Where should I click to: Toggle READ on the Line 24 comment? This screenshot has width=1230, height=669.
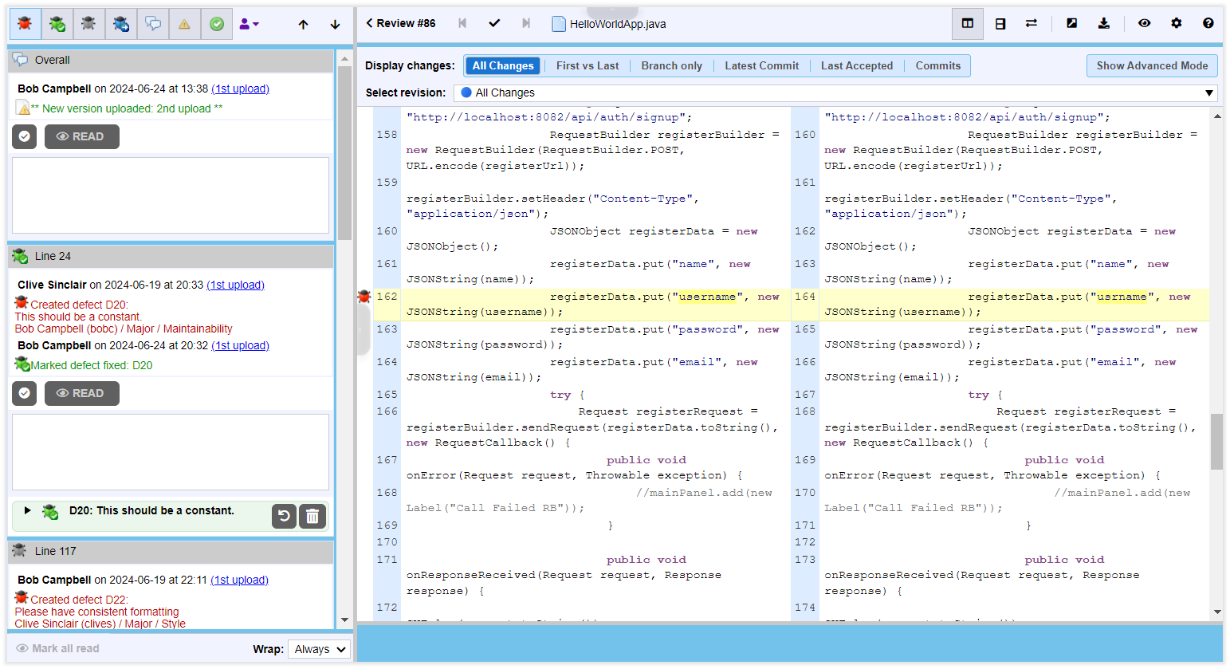pos(81,392)
